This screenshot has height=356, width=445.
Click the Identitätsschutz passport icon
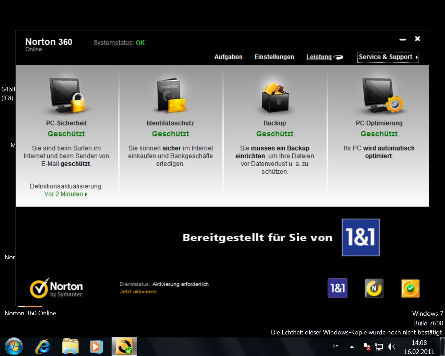170,96
